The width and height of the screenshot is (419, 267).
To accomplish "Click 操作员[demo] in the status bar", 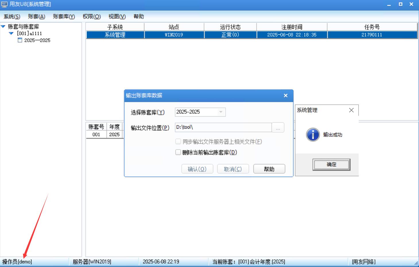I will pyautogui.click(x=17, y=262).
